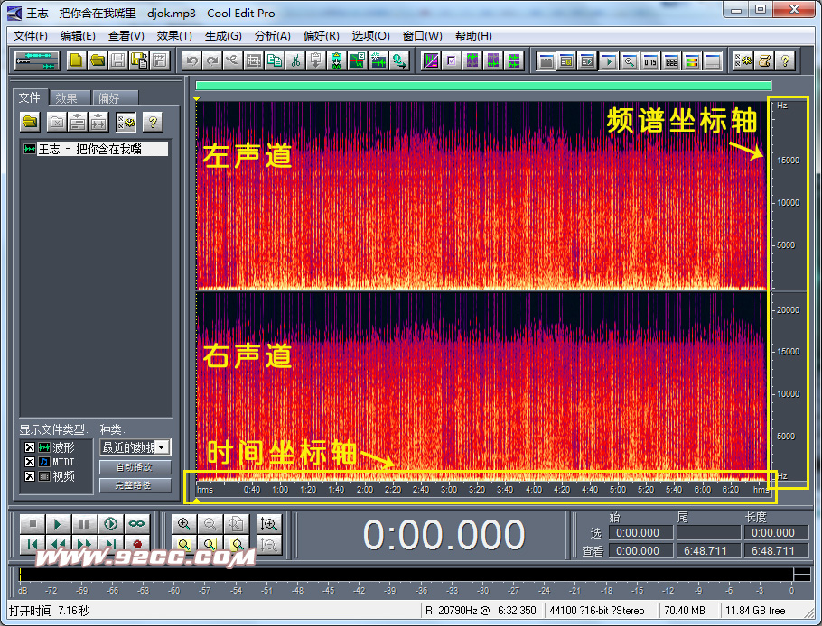Open the 种类 sort dropdown
Viewport: 822px width, 626px height.
coord(162,447)
